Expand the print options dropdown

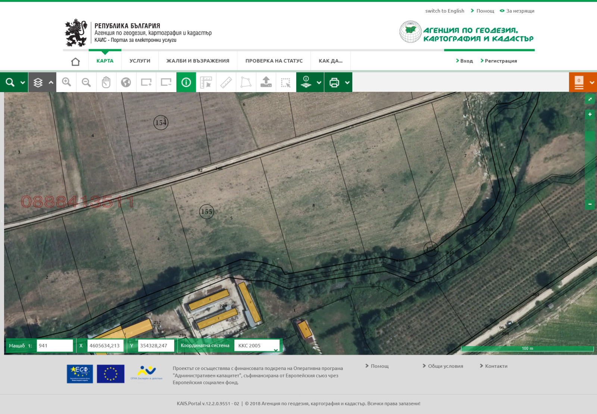[347, 82]
